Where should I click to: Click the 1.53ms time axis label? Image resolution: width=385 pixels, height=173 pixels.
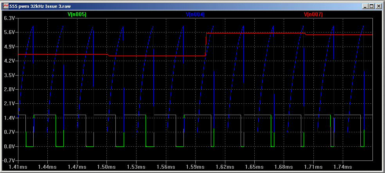point(136,167)
